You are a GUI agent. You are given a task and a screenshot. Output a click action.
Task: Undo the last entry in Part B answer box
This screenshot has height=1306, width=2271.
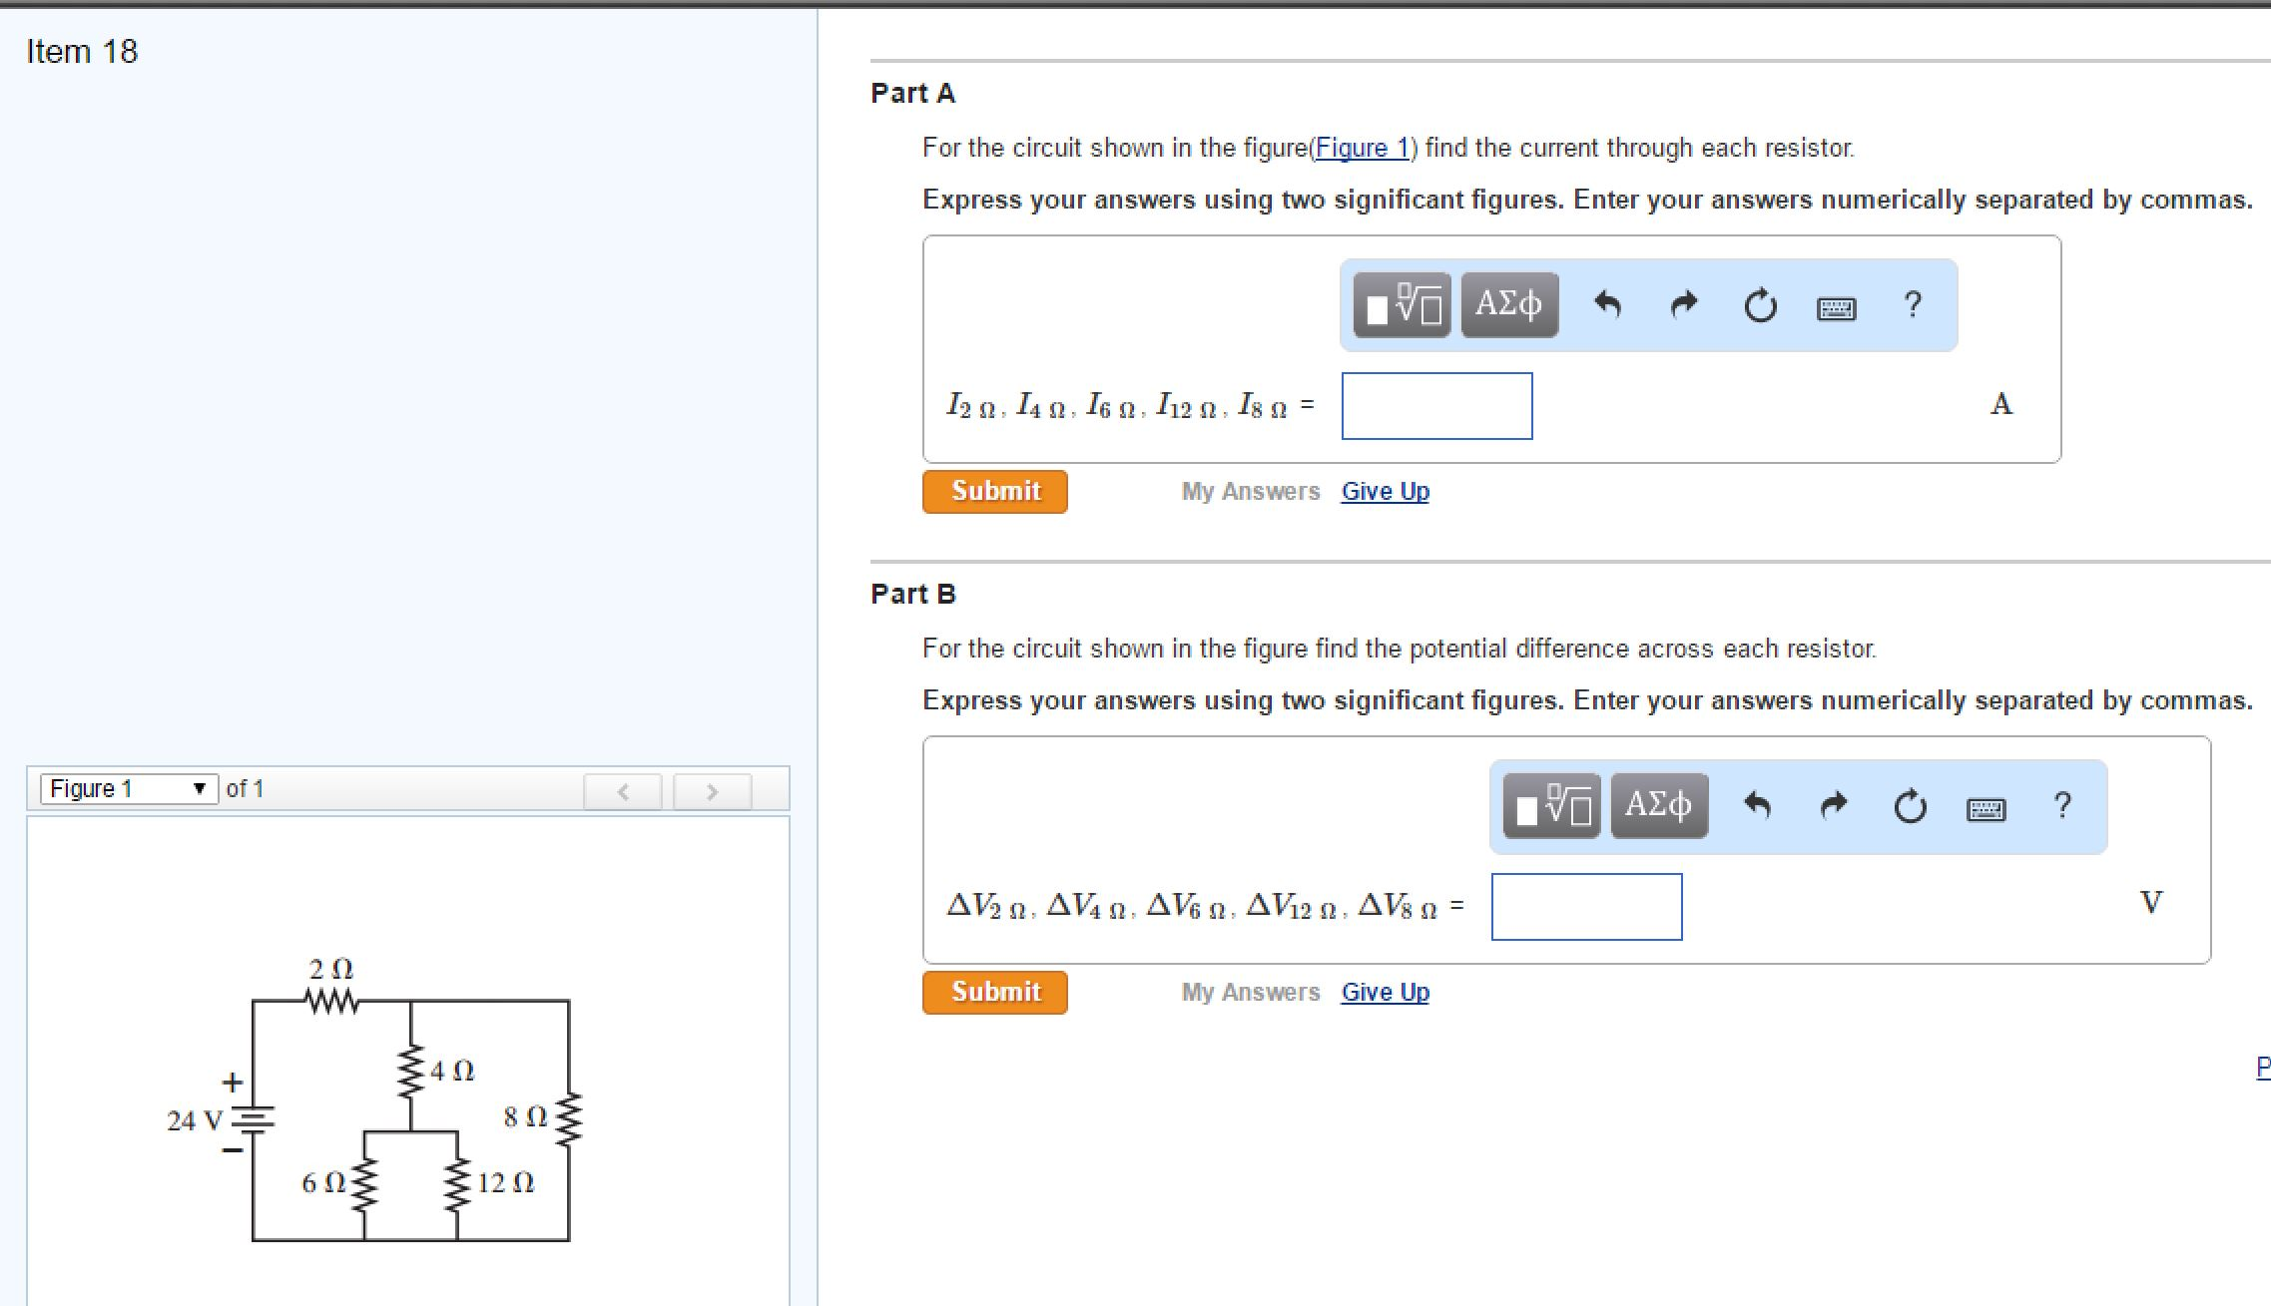[1759, 804]
